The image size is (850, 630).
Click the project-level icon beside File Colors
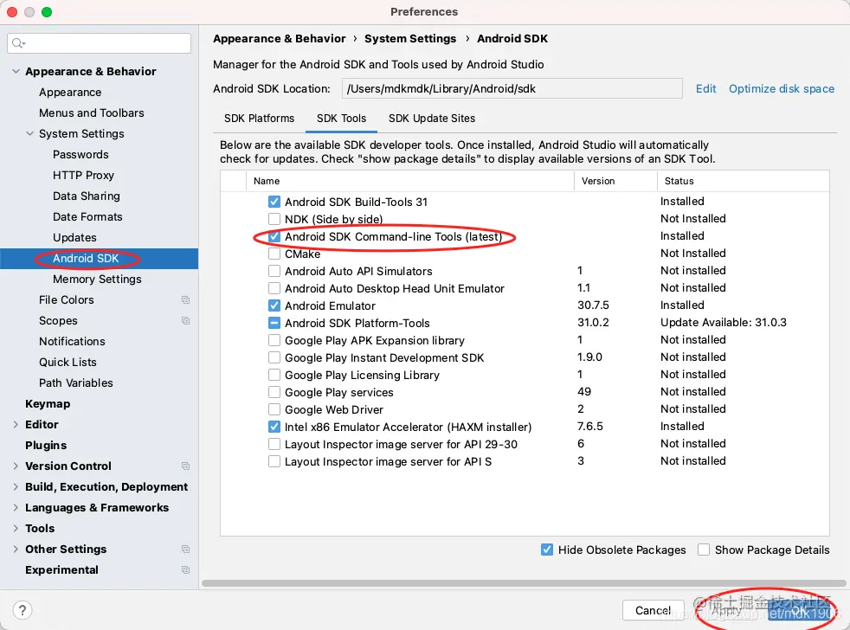tap(185, 299)
